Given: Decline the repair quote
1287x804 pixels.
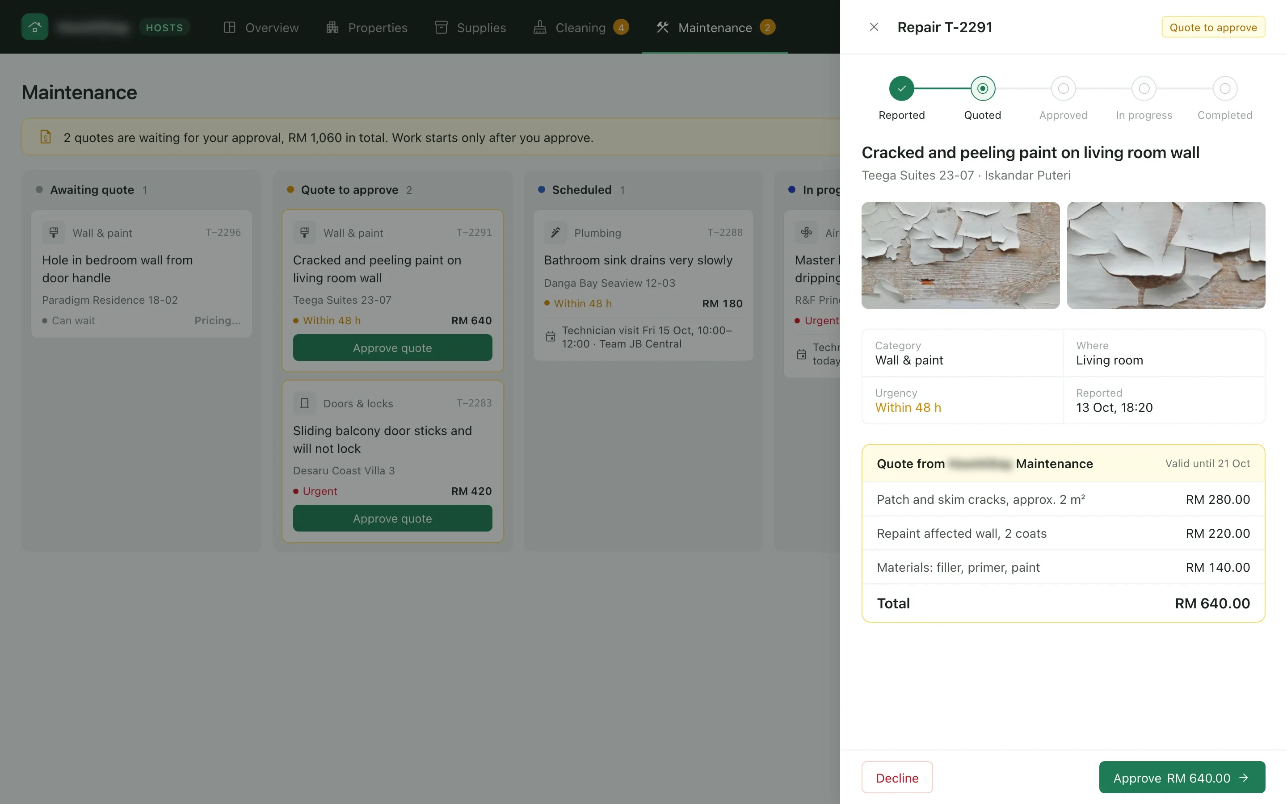Looking at the screenshot, I should tap(897, 777).
